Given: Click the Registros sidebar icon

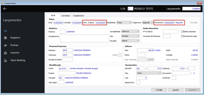Looking at the screenshot, I should click(5, 38).
